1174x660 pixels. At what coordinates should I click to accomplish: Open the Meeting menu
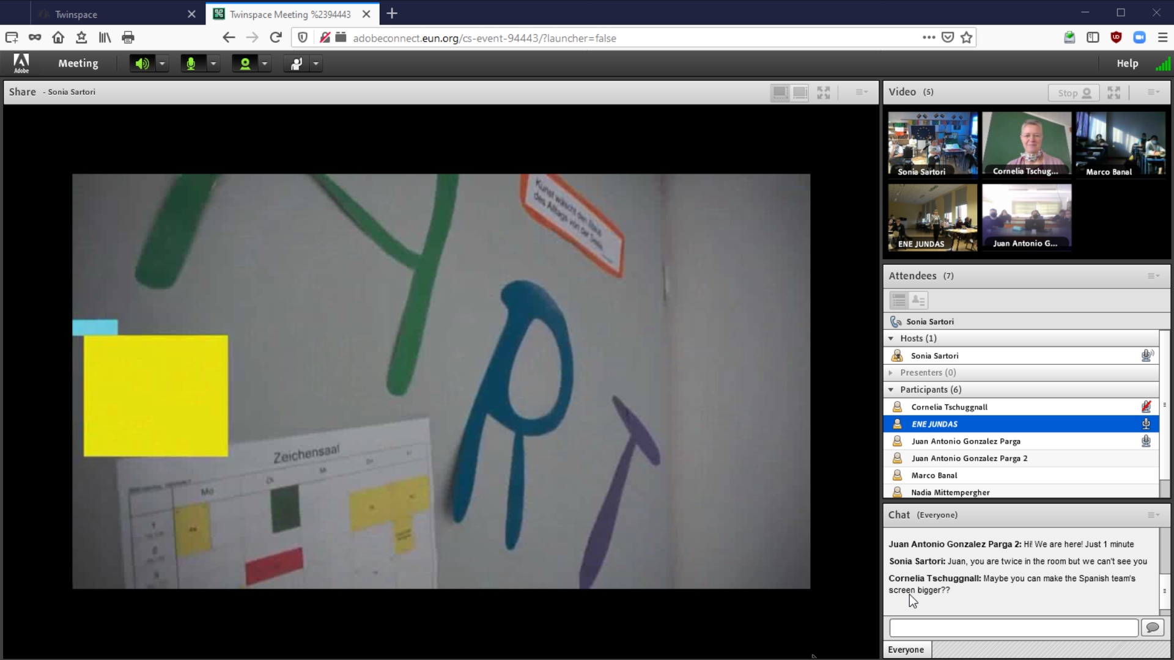[x=78, y=64]
